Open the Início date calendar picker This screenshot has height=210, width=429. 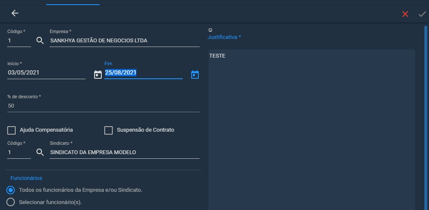click(x=97, y=74)
